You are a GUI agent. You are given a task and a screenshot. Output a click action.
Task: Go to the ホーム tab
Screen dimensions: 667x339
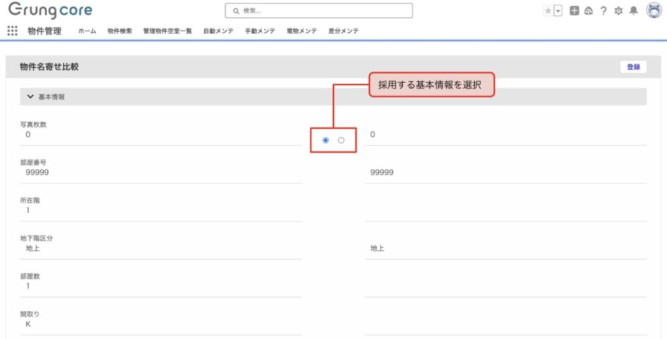(x=87, y=31)
